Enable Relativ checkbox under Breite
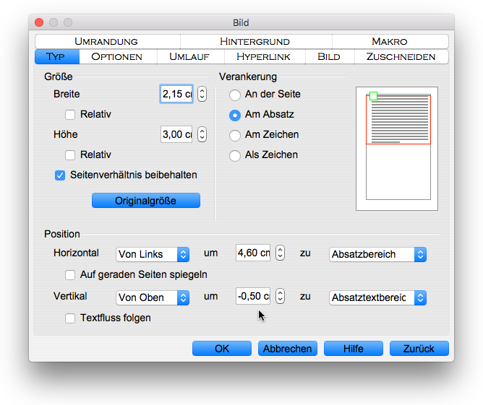Screen dimensions: 483x405 click(x=70, y=115)
